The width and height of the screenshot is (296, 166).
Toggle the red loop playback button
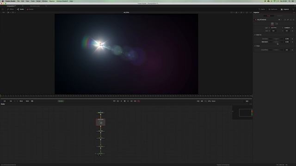tap(139, 101)
